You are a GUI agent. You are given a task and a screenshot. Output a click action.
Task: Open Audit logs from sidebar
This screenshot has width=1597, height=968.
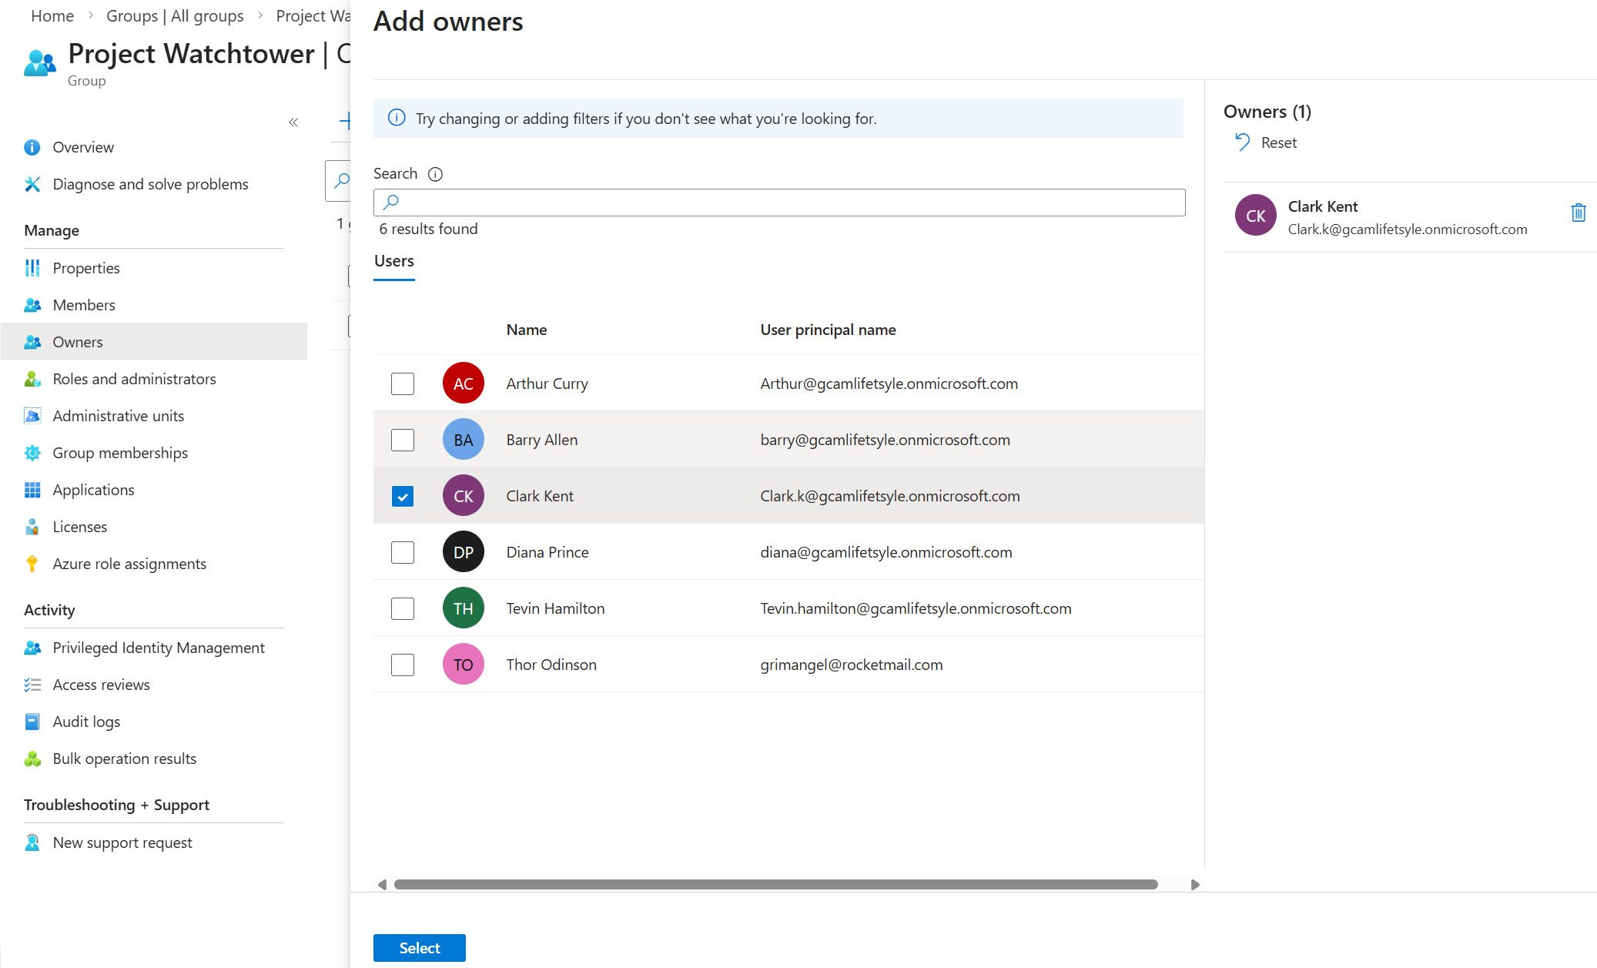86,722
